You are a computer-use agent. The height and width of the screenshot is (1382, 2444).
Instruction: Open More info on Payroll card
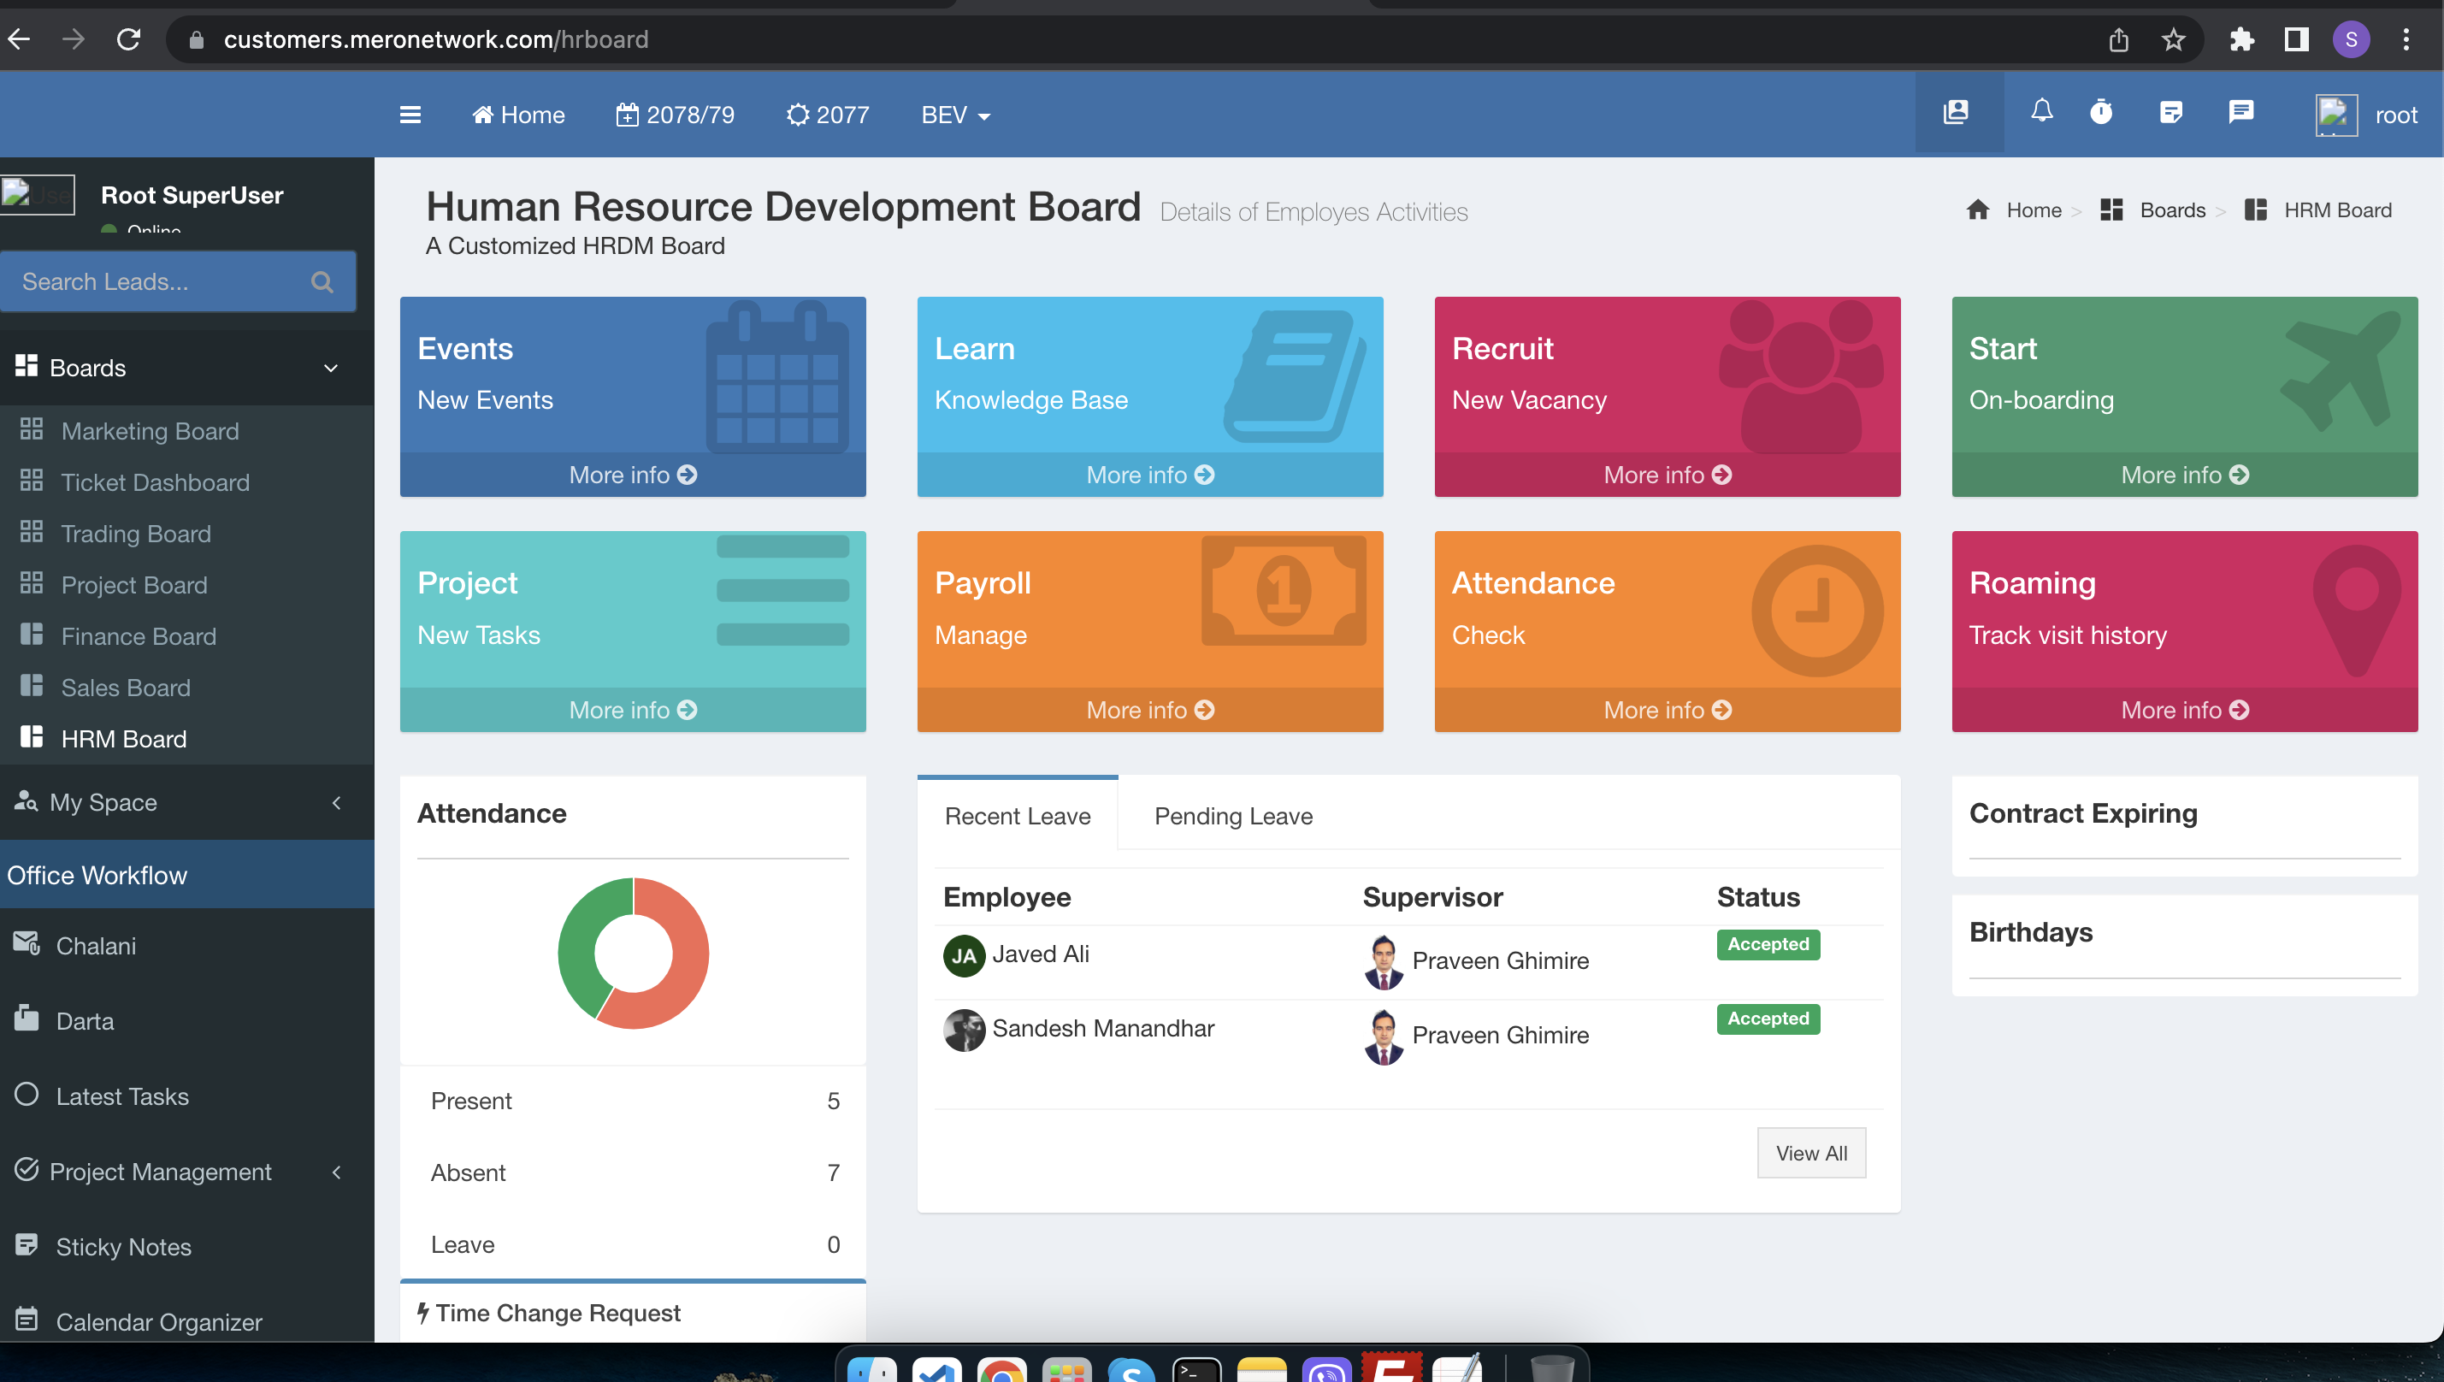pyautogui.click(x=1149, y=710)
